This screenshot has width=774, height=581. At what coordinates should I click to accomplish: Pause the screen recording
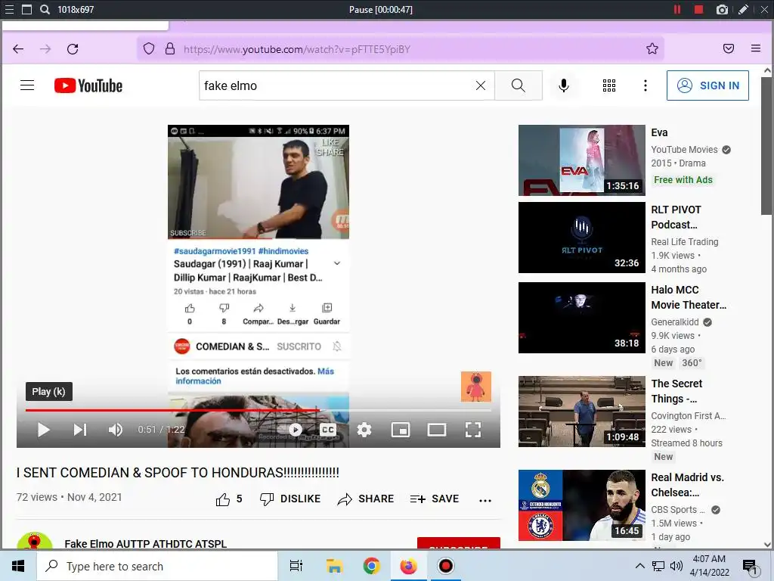coord(677,9)
